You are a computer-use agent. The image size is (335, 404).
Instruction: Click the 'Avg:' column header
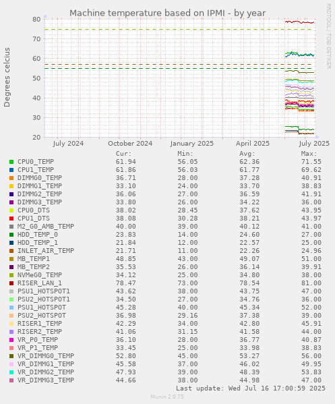click(247, 154)
